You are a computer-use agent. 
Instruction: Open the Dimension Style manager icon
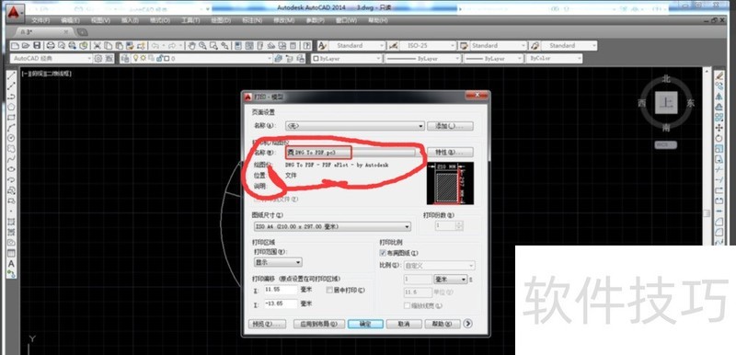[x=393, y=45]
